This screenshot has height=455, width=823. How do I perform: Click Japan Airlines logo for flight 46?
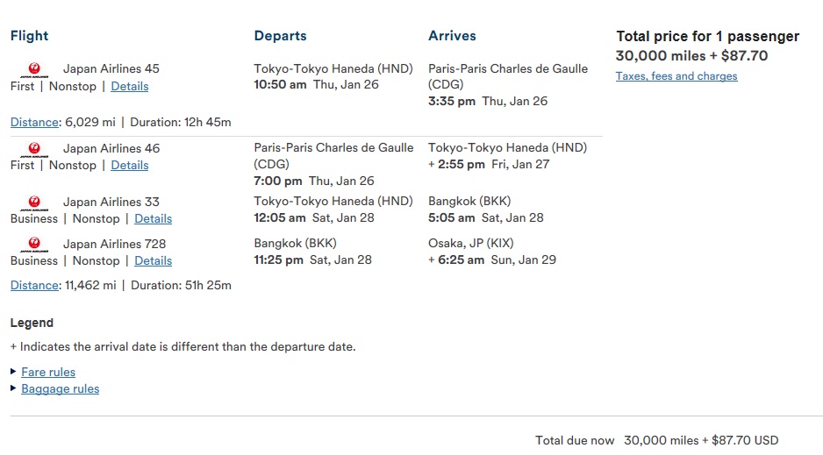coord(34,149)
